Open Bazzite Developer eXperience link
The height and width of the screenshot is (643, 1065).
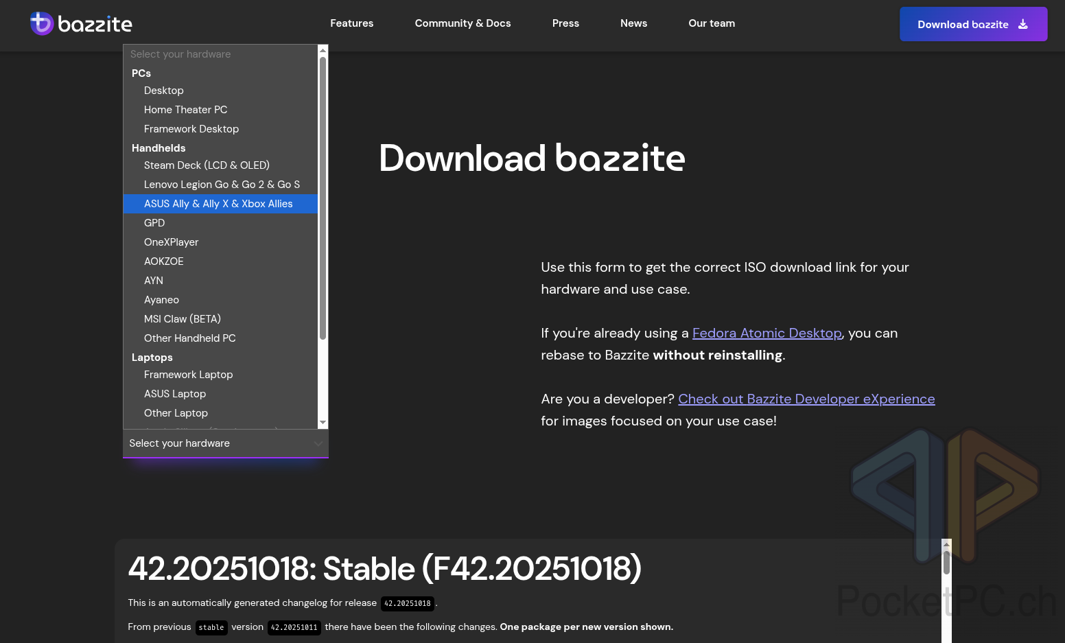806,399
